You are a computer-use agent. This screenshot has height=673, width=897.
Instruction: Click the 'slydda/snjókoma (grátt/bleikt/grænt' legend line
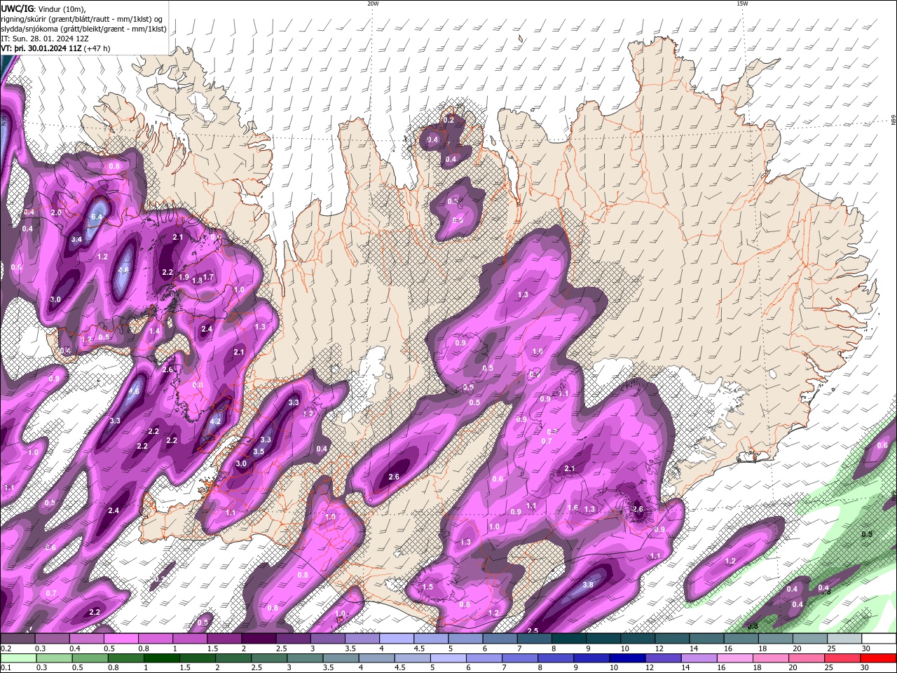point(83,29)
